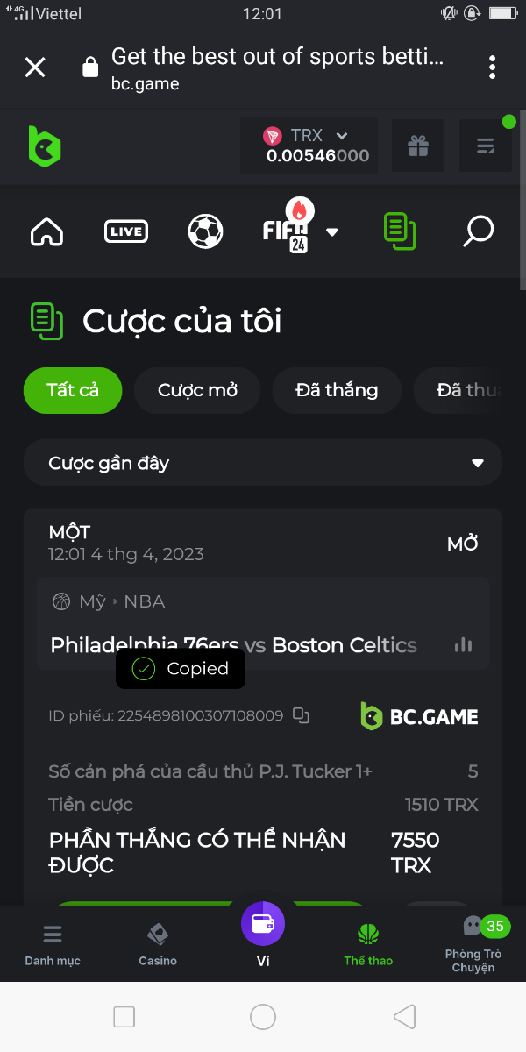View match statistics bars icon
Viewport: 526px width, 1052px height.
click(464, 645)
